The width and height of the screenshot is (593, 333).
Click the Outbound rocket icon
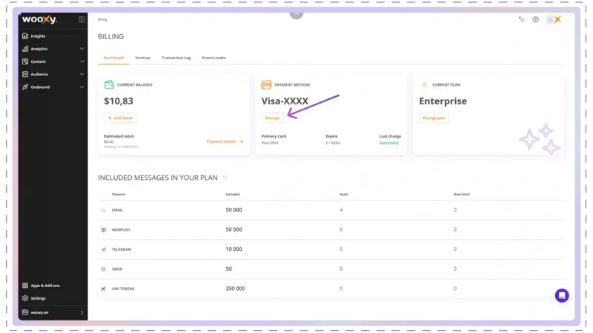click(25, 87)
